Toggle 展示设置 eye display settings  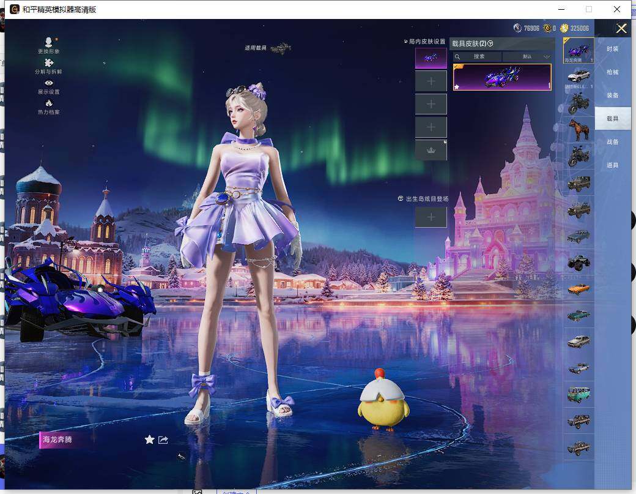48,83
